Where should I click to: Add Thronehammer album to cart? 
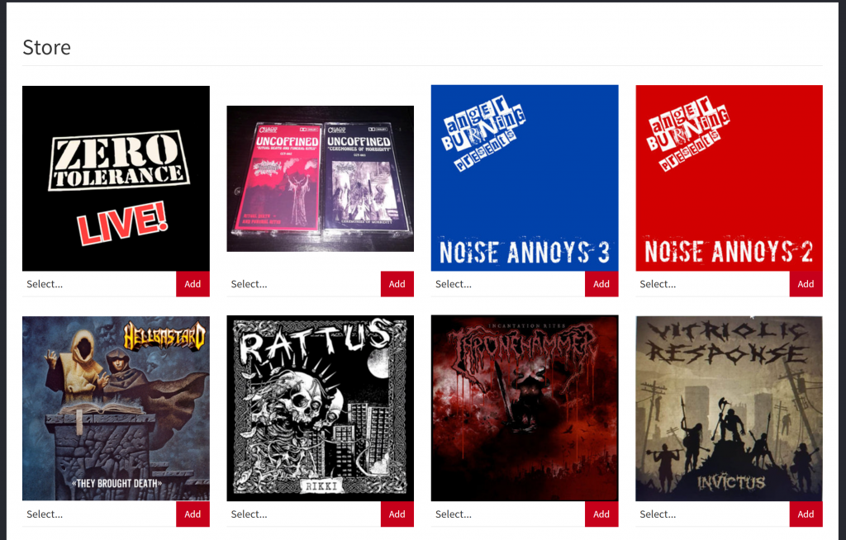pos(601,514)
